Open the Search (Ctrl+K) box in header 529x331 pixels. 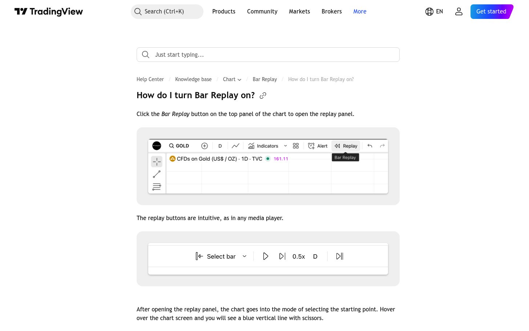167,12
